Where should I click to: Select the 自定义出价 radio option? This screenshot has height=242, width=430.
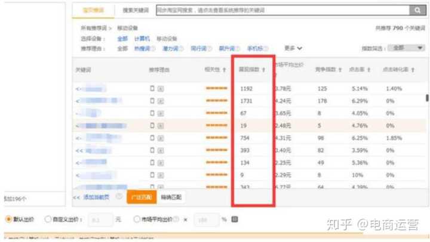click(48, 219)
